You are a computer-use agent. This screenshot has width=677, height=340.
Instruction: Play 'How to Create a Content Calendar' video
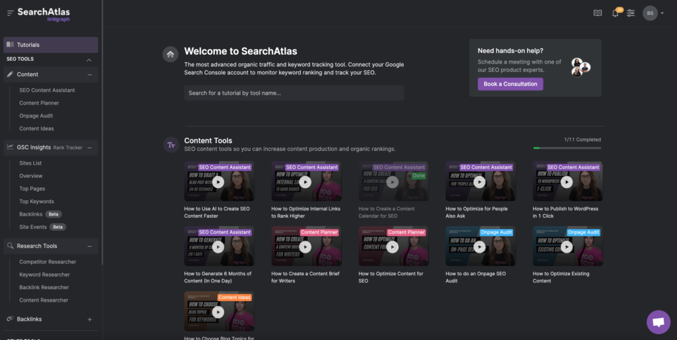393,181
